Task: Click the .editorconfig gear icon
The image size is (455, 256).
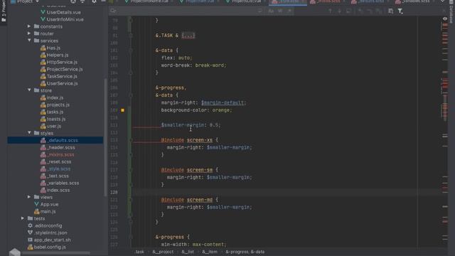Action: click(30, 225)
